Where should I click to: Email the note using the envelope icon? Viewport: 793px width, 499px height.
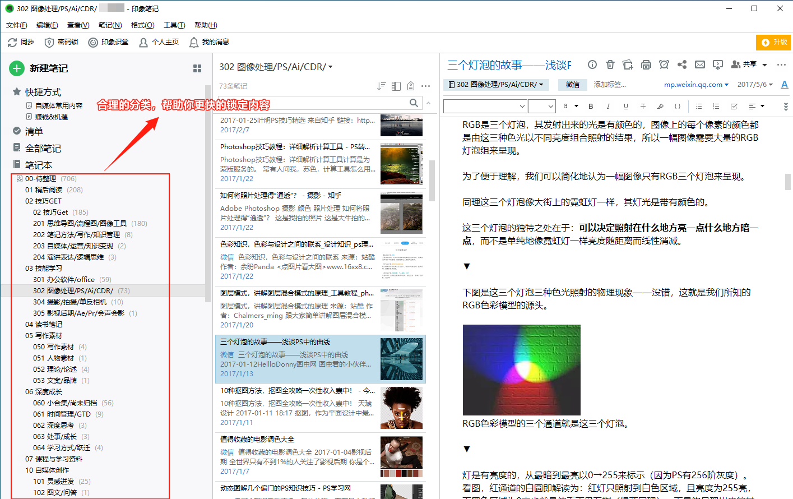pos(700,64)
